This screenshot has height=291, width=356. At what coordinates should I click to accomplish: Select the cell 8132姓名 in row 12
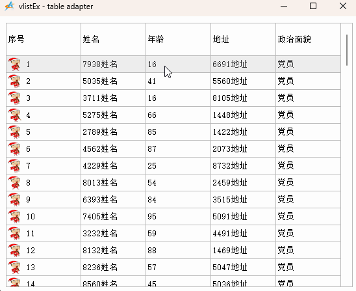point(113,250)
